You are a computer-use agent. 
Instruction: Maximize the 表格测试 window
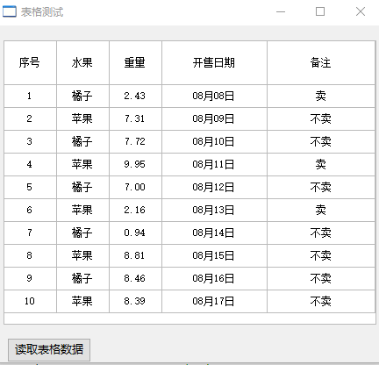click(320, 11)
